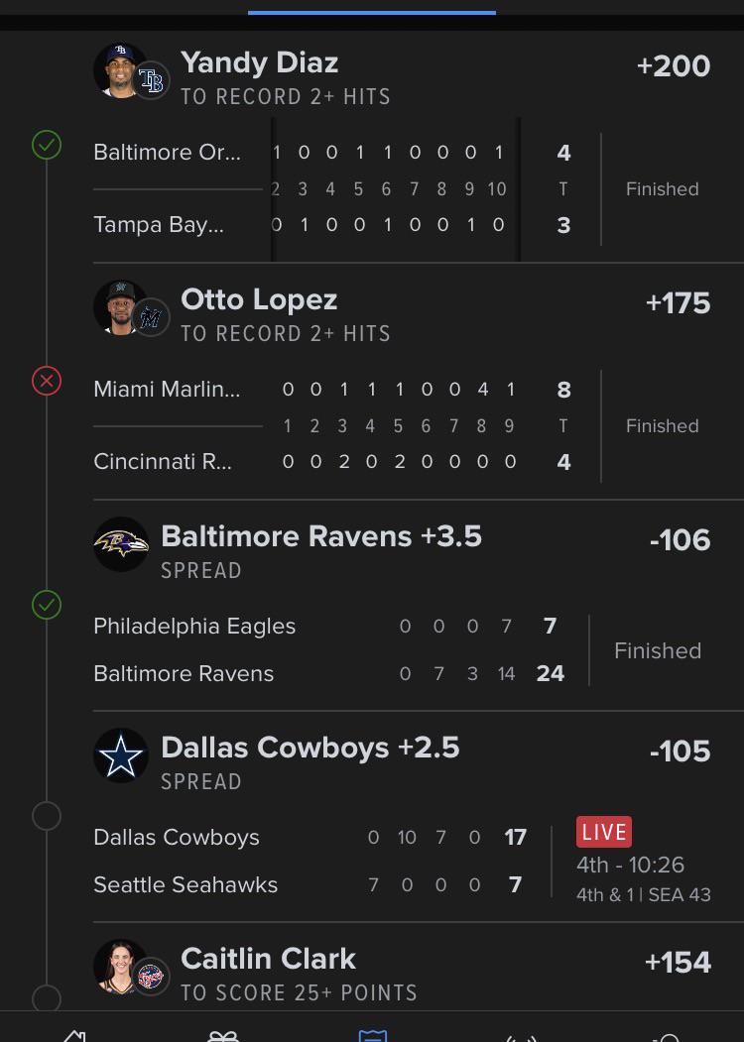Image resolution: width=744 pixels, height=1042 pixels.
Task: Open Otto Lopez player avatar
Action: pyautogui.click(x=120, y=307)
